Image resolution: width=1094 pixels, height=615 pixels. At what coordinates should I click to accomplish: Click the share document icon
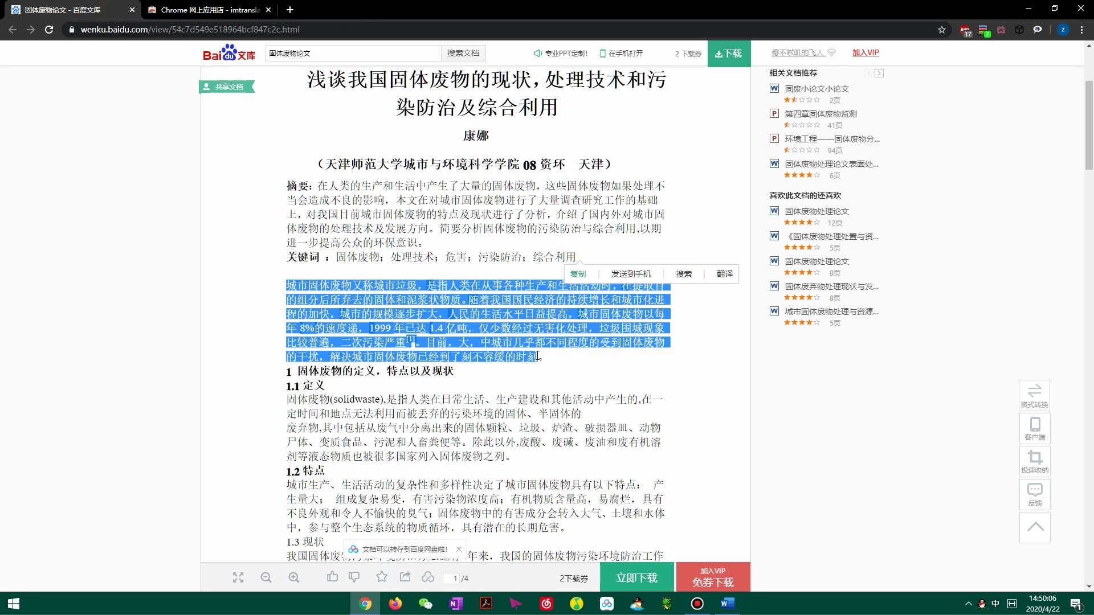(x=405, y=577)
